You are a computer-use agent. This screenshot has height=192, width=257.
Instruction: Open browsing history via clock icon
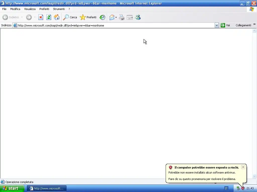(x=102, y=17)
